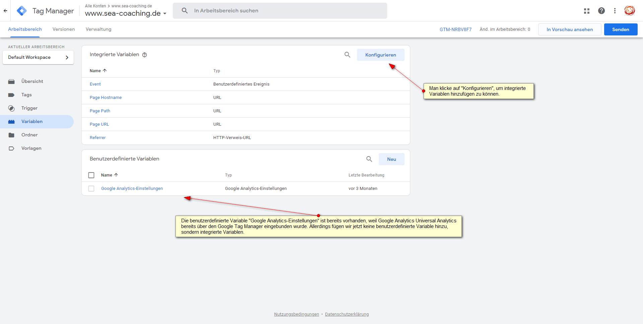Click the Typ header in Benutzerdefinierte Variablen
Image resolution: width=643 pixels, height=324 pixels.
pyautogui.click(x=228, y=175)
